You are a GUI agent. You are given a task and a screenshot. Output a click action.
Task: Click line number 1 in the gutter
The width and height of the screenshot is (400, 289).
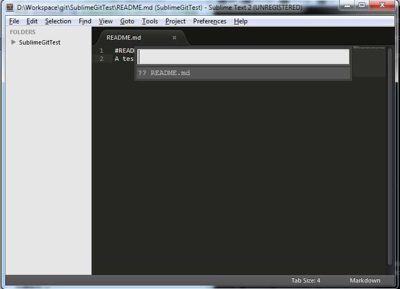pyautogui.click(x=102, y=51)
